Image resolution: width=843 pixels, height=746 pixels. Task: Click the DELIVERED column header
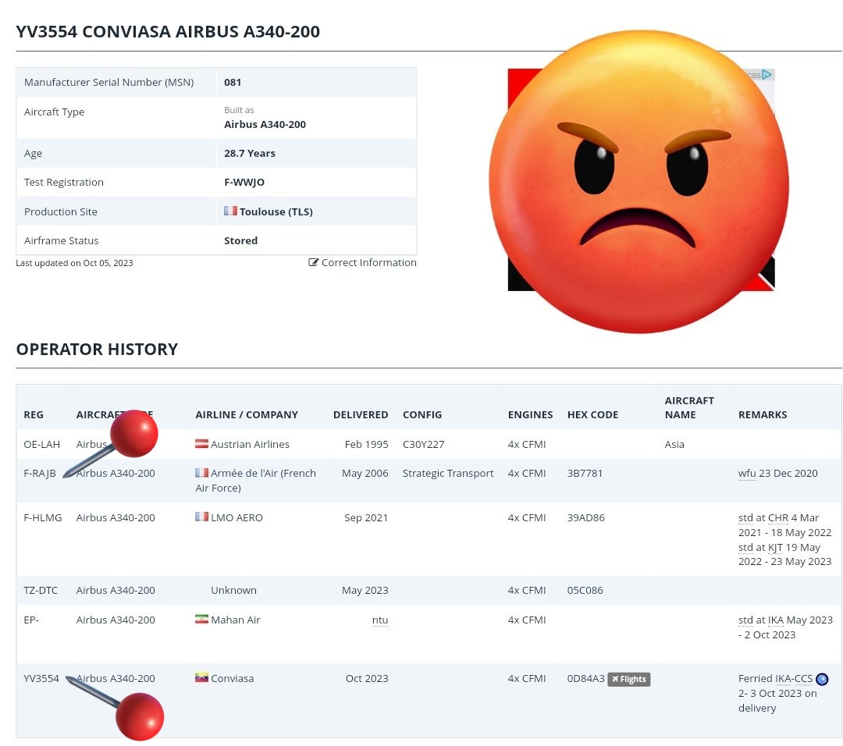[x=360, y=415]
